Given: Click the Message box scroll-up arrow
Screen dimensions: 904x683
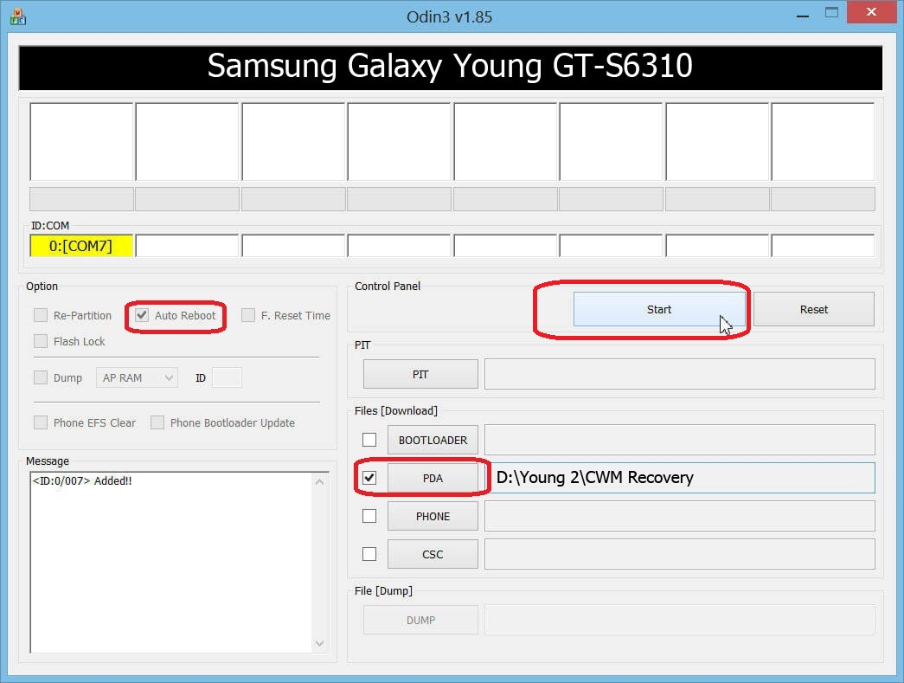Looking at the screenshot, I should pyautogui.click(x=319, y=481).
